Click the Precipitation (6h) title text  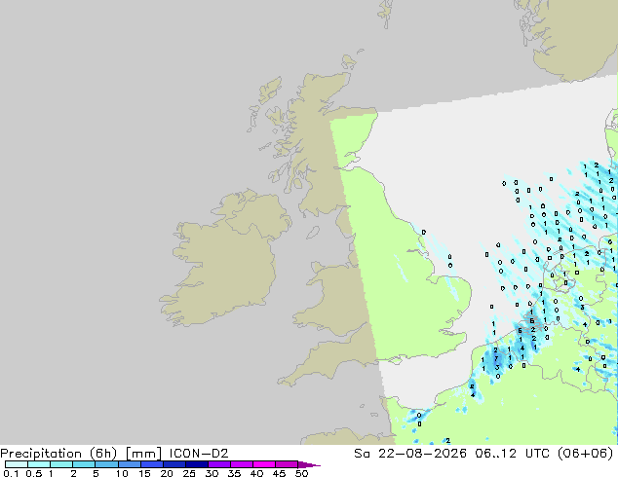[x=58, y=454]
